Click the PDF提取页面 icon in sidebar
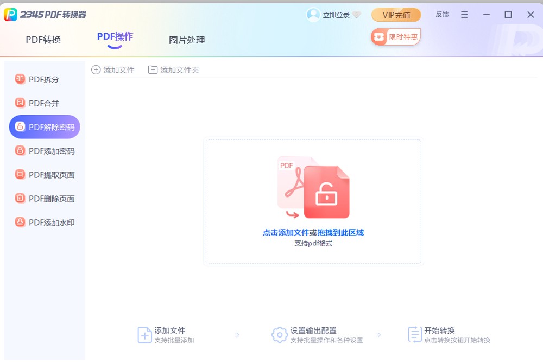This screenshot has width=543, height=362. pyautogui.click(x=20, y=175)
